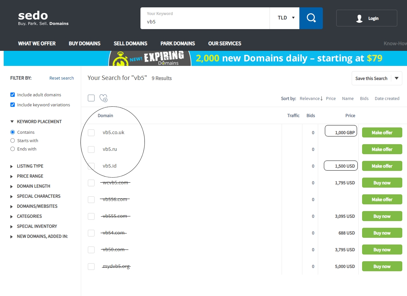Open the vb5.ru domain link

click(110, 149)
